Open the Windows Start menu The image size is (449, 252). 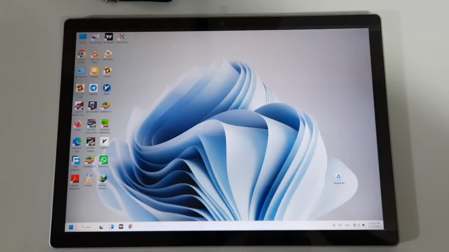pos(71,227)
